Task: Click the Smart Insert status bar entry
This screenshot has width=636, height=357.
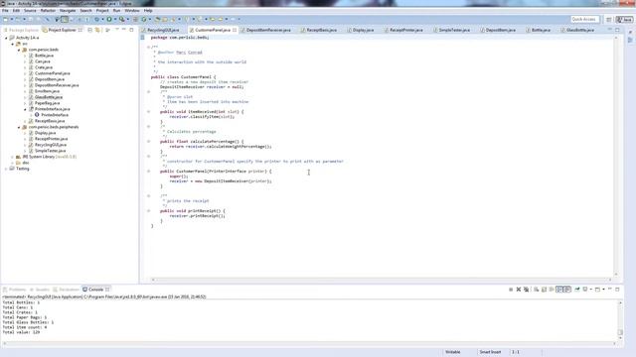Action: pos(490,352)
